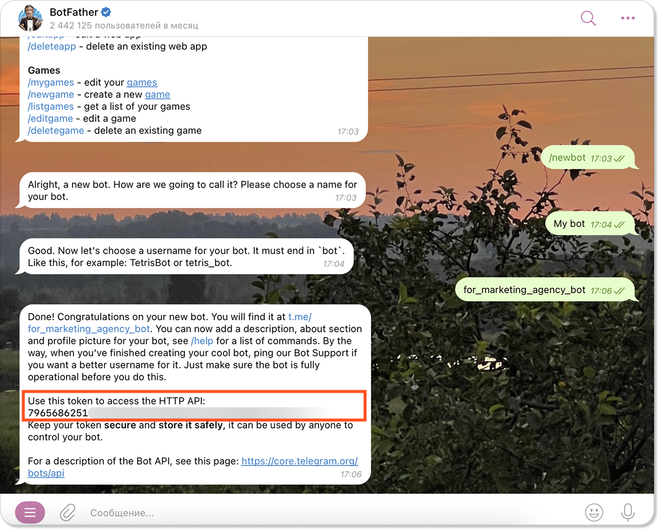Click the /help command link
The height and width of the screenshot is (530, 659).
pyautogui.click(x=202, y=341)
